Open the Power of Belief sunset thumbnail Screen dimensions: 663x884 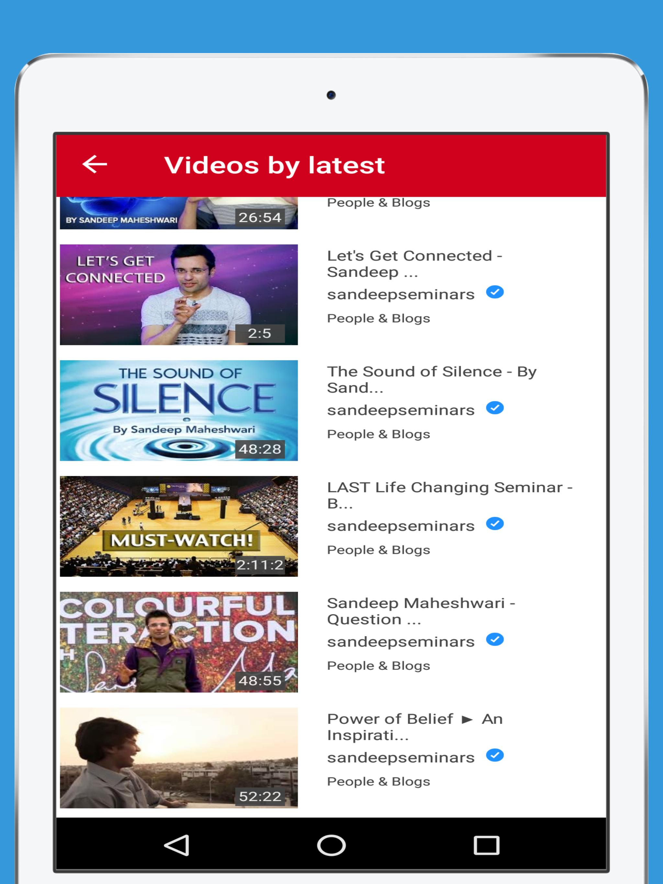coord(179,758)
